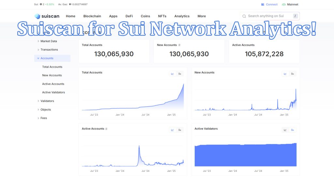Click the gas pump icon near Av. Gas
This screenshot has height=178, width=334.
click(x=70, y=4)
